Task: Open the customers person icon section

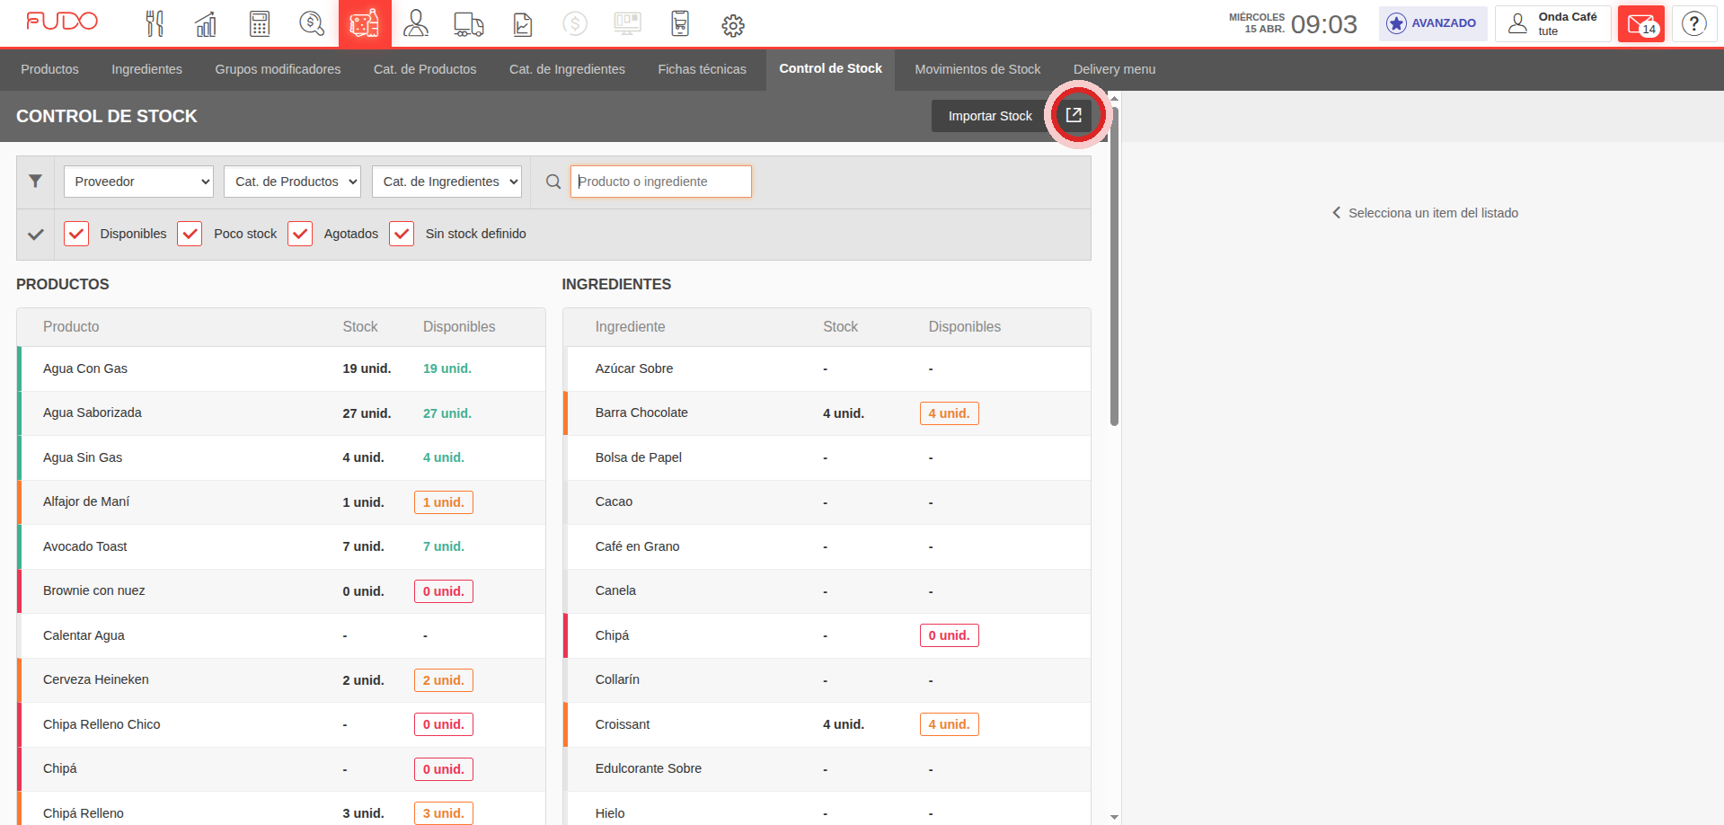Action: (416, 23)
